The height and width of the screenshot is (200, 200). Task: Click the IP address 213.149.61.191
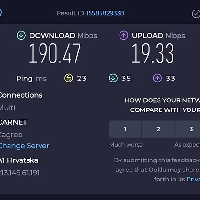click(20, 173)
